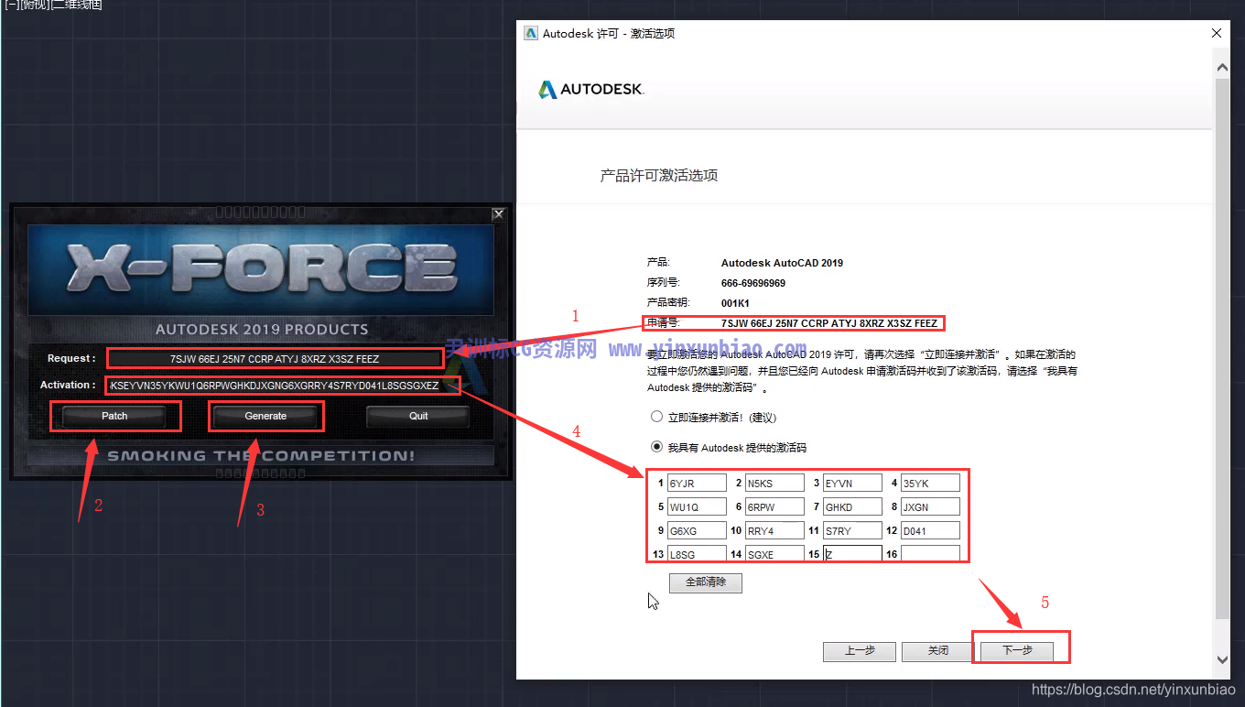Click empty activation code box 16
The height and width of the screenshot is (707, 1245).
pyautogui.click(x=930, y=554)
